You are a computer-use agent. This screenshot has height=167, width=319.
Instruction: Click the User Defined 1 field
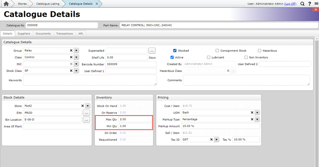[131, 71]
